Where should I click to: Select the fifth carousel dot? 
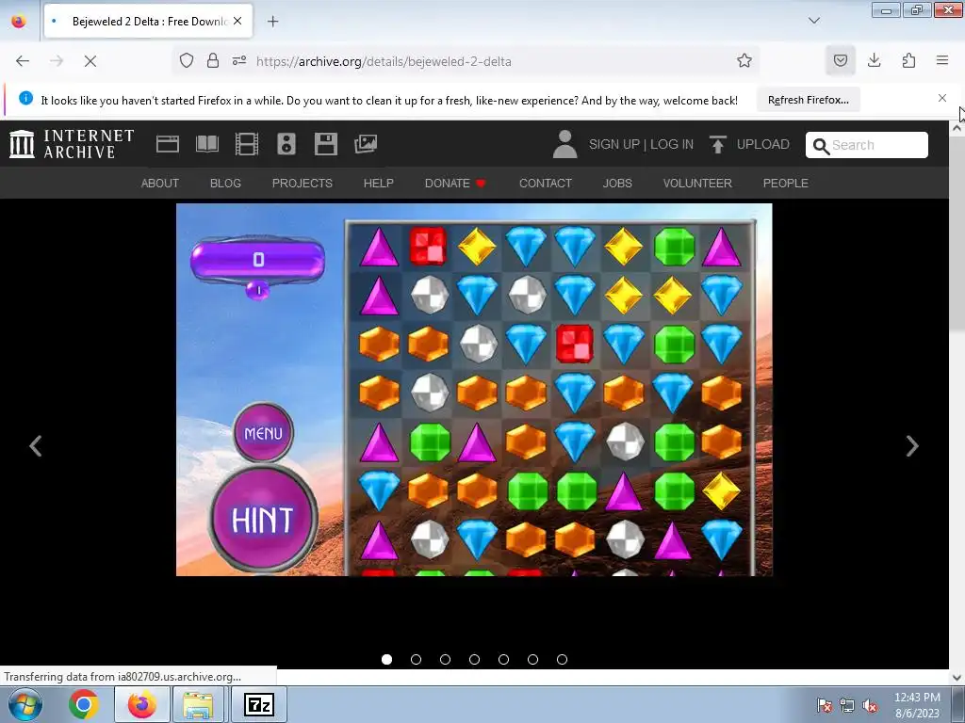[503, 659]
